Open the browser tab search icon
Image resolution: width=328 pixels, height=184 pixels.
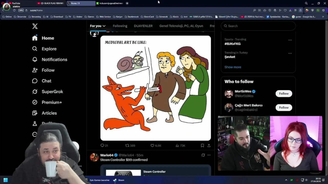click(306, 3)
